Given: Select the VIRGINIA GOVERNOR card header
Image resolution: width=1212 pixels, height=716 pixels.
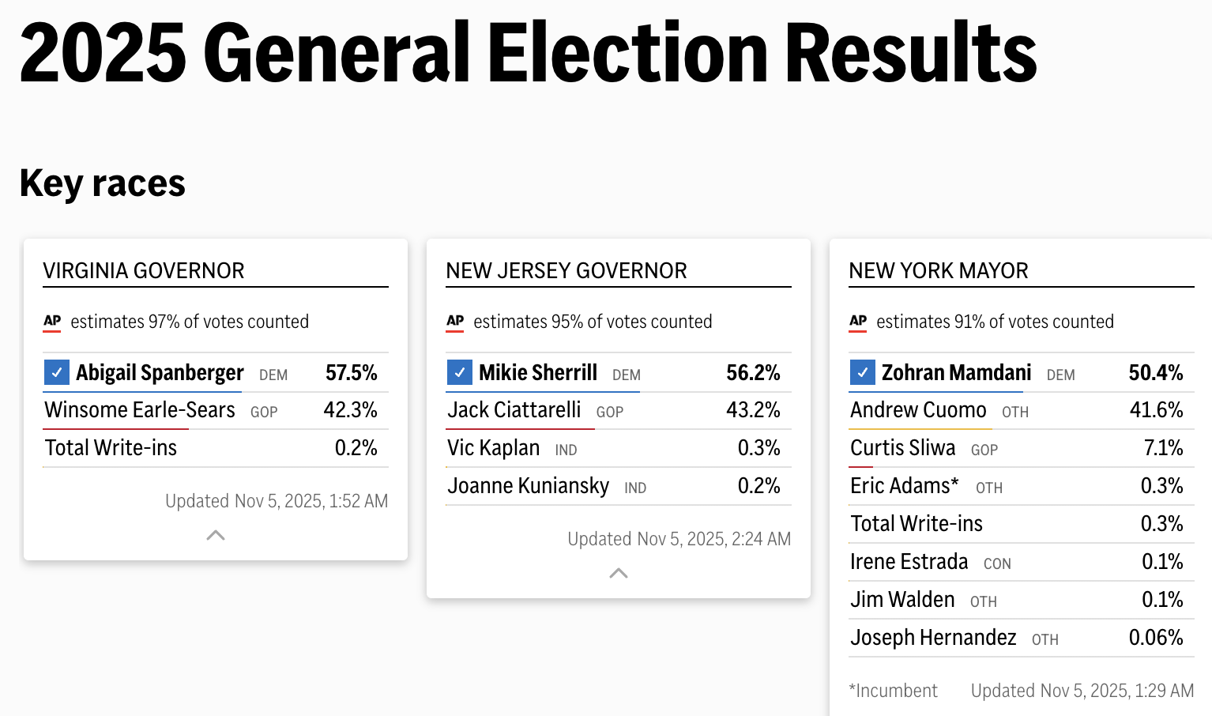Looking at the screenshot, I should point(143,270).
